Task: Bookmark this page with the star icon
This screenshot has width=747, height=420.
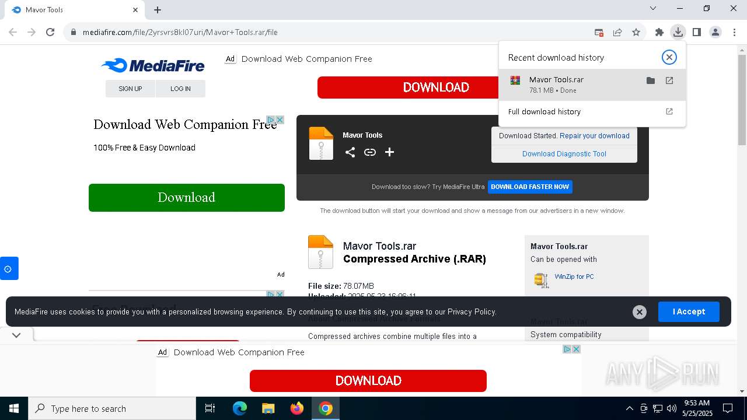Action: pos(636,32)
